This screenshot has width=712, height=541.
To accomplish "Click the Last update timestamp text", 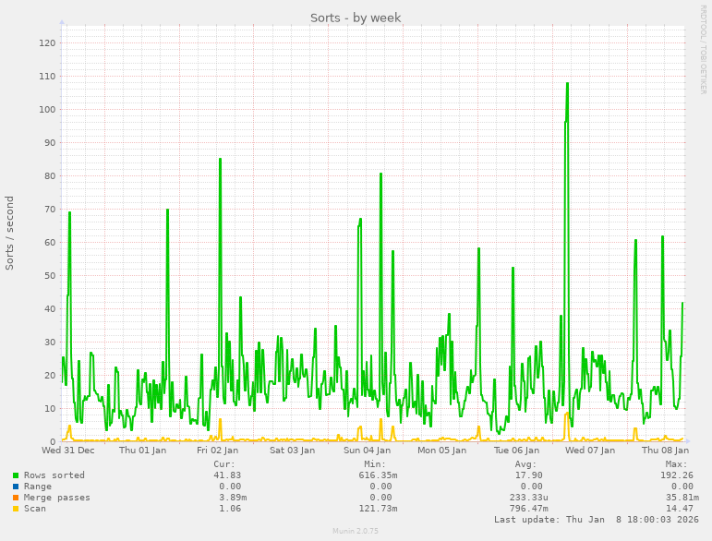I will coord(596,520).
